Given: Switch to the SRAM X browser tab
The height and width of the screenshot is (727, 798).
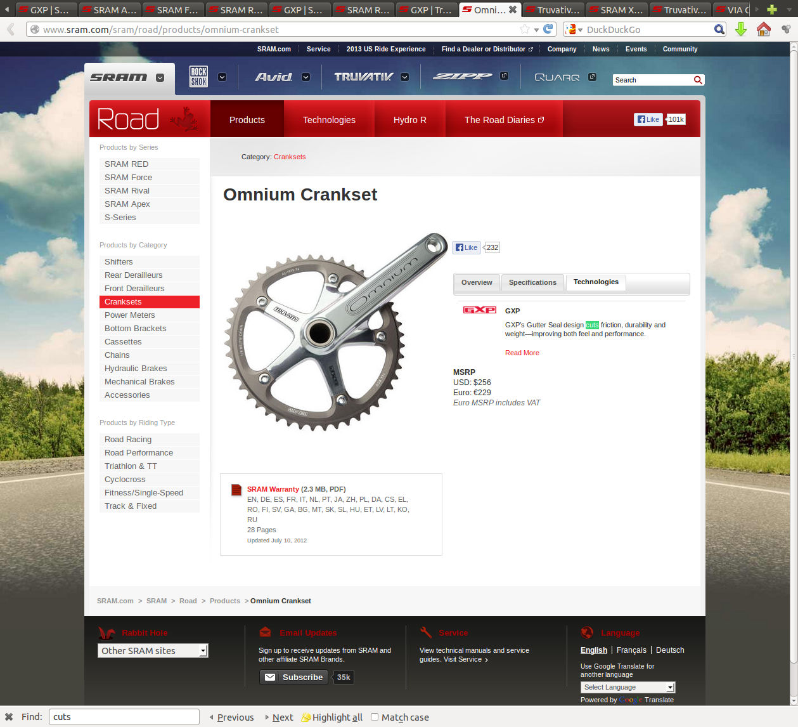Looking at the screenshot, I should click(616, 10).
